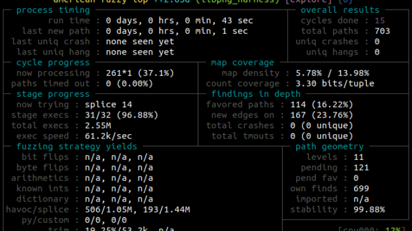This screenshot has width=412, height=231.
Task: Click havoc/splice value '506/1.05M, 193/1.44M'
Action: 137,209
